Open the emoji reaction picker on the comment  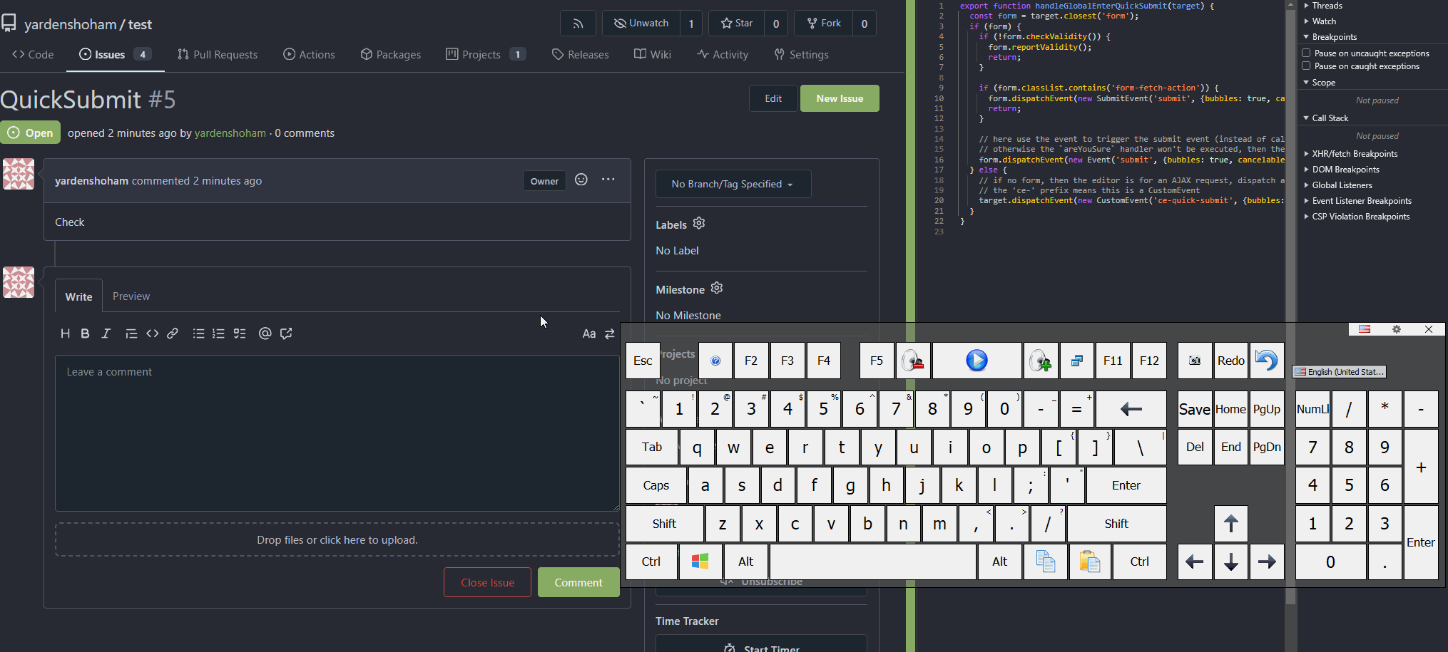(581, 180)
